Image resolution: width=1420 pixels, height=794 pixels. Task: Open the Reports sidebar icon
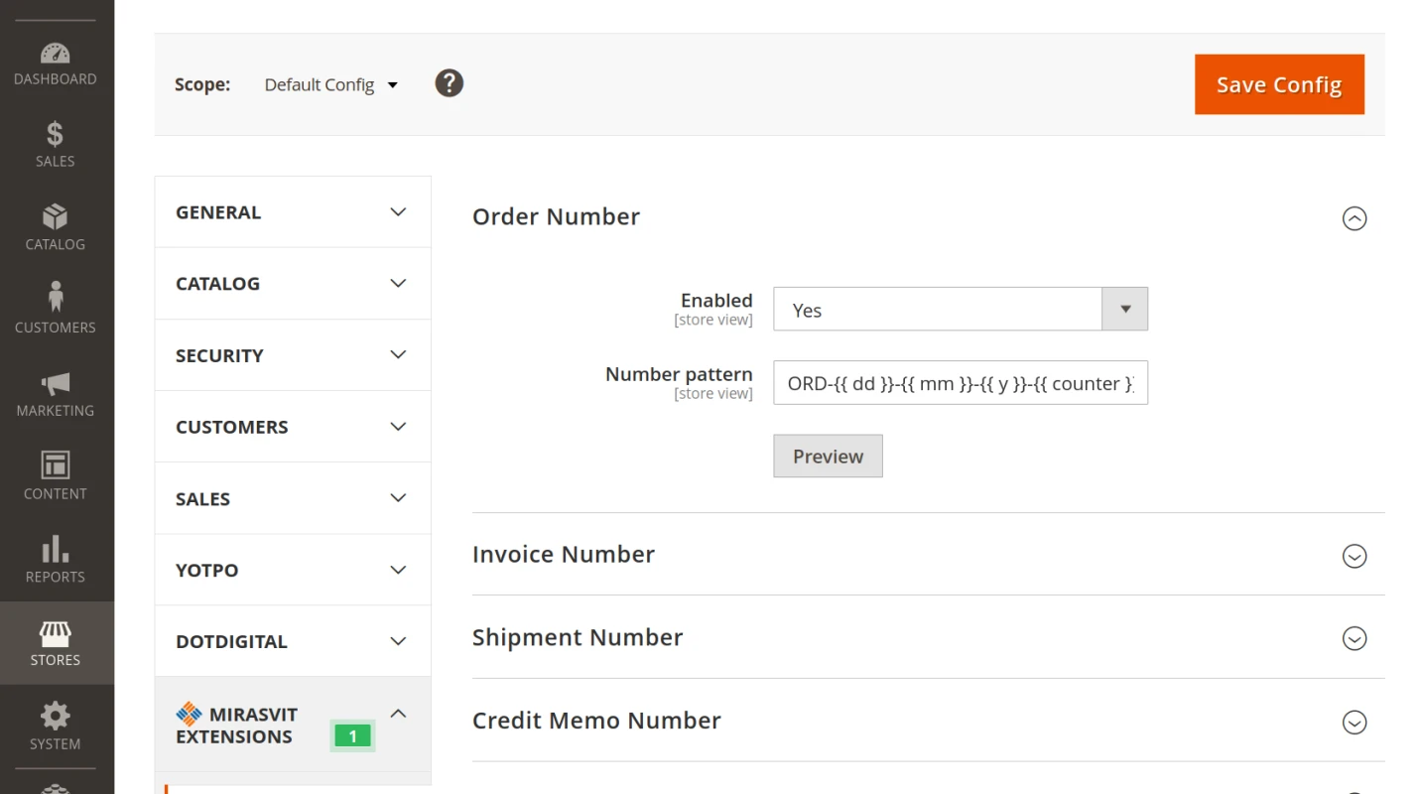(x=55, y=558)
